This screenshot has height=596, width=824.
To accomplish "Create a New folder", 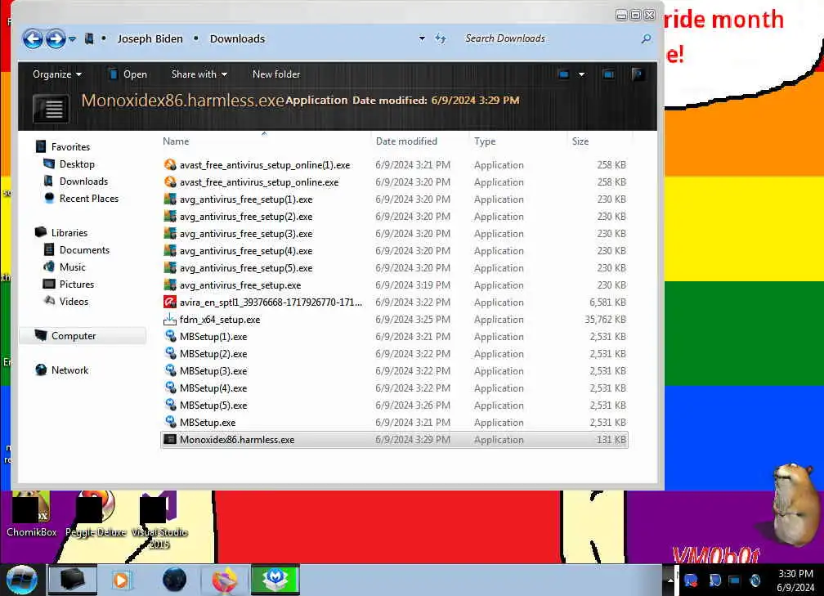I will pyautogui.click(x=276, y=74).
